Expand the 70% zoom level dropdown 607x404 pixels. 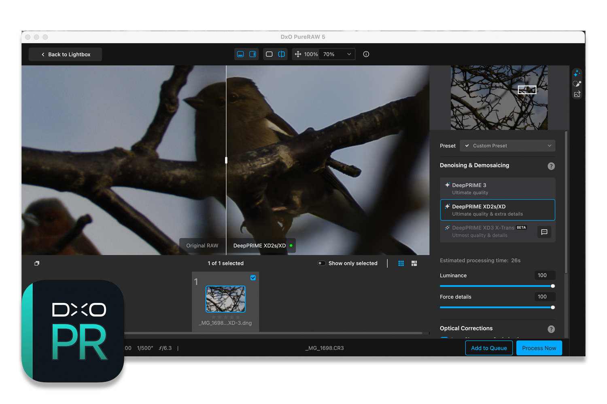(x=338, y=54)
